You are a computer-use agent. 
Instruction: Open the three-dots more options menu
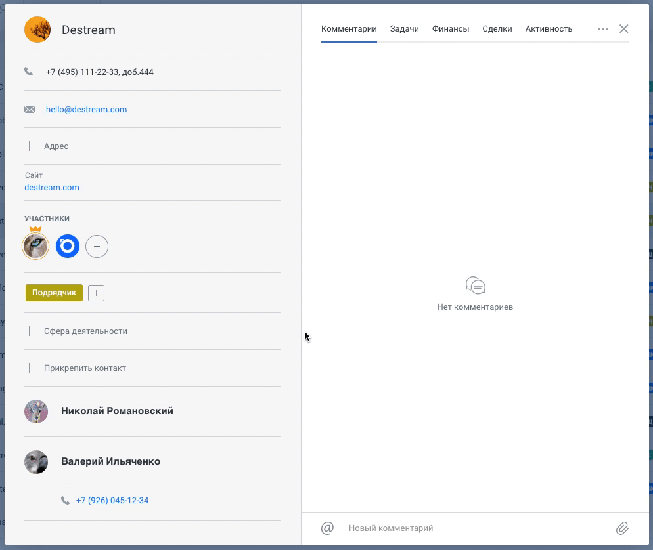coord(602,29)
